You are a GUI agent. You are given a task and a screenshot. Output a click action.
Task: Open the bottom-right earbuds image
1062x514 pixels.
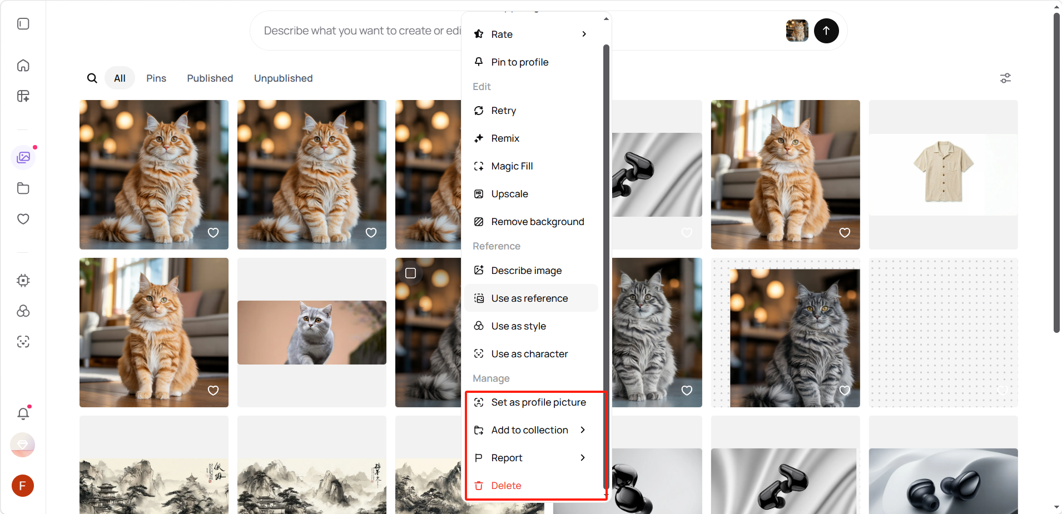[x=944, y=481]
